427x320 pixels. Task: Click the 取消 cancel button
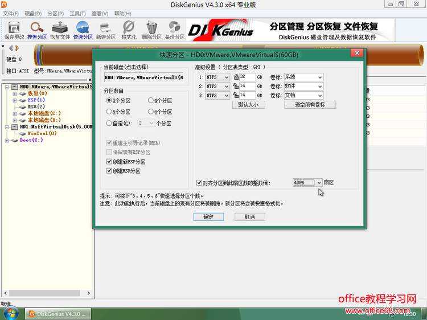click(x=250, y=217)
